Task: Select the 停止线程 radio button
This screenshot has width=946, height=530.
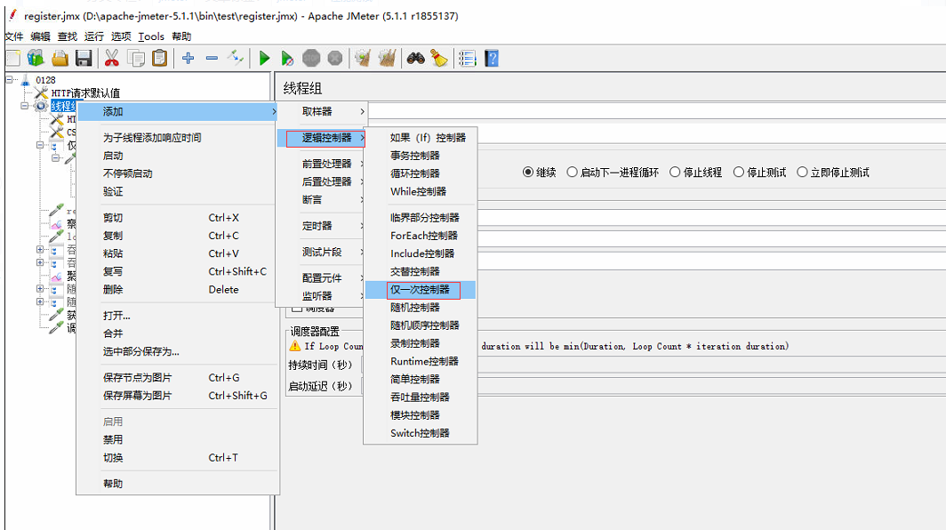Action: coord(675,172)
